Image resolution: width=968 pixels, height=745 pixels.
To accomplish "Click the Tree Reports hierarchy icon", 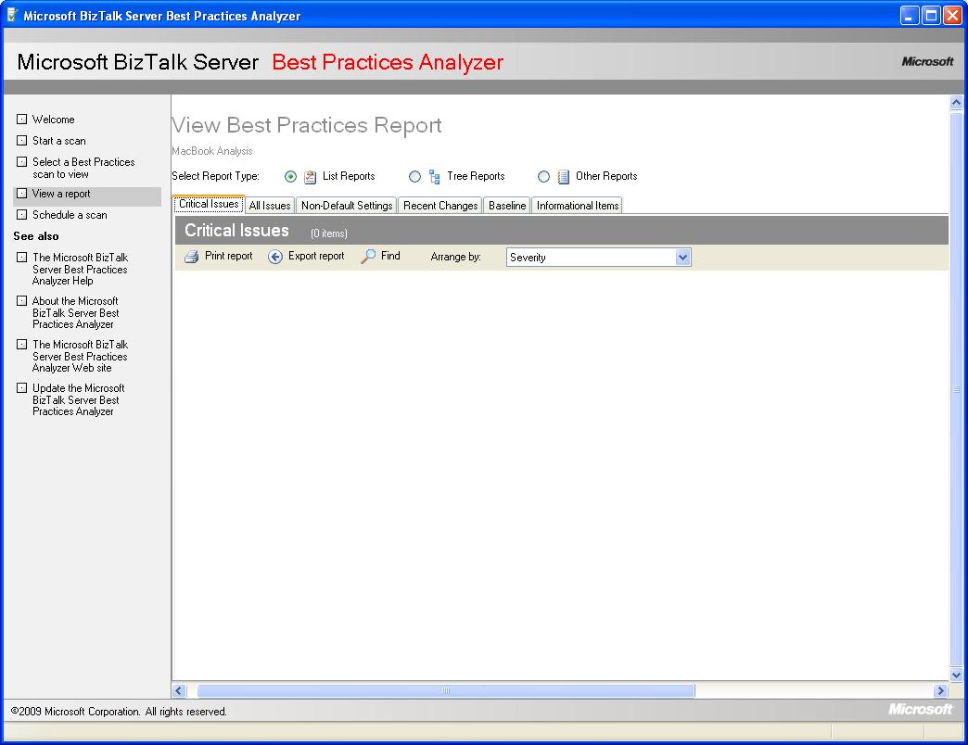I will (435, 177).
